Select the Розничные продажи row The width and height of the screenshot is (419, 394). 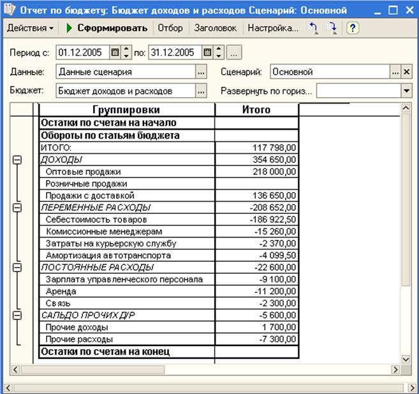click(x=168, y=184)
